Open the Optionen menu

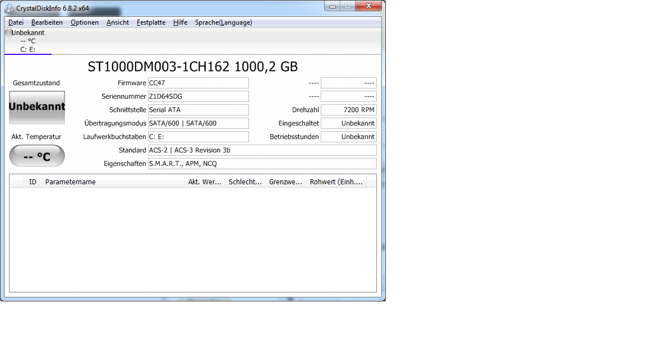coord(85,22)
